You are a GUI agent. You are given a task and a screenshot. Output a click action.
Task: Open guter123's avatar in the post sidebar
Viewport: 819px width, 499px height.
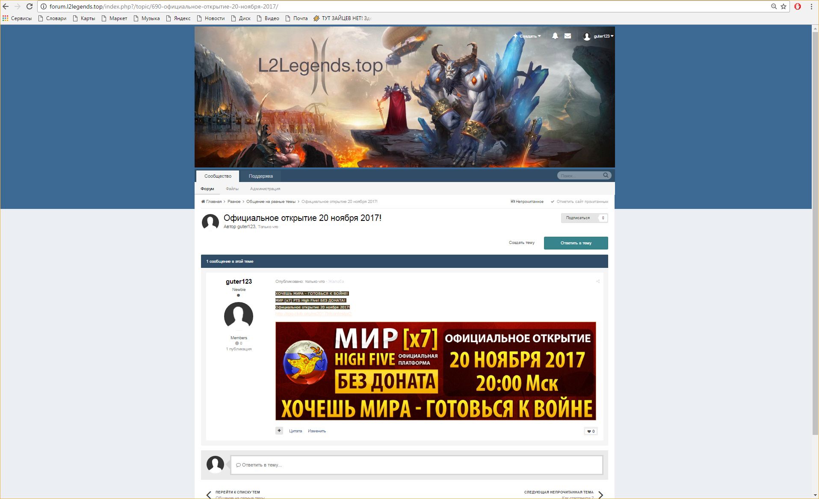pyautogui.click(x=239, y=317)
